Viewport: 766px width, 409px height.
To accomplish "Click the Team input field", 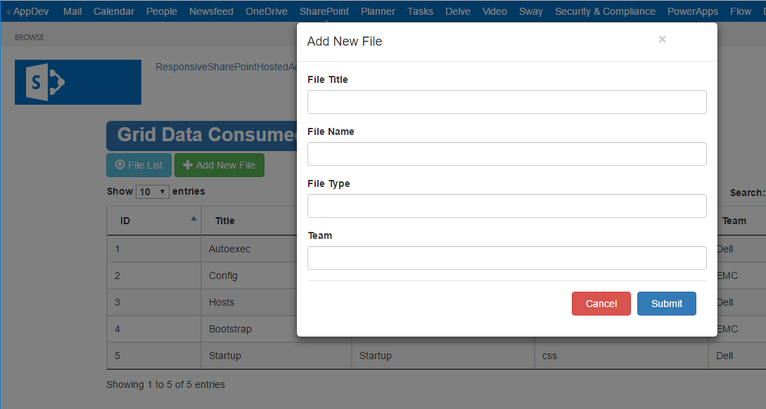I will [506, 258].
